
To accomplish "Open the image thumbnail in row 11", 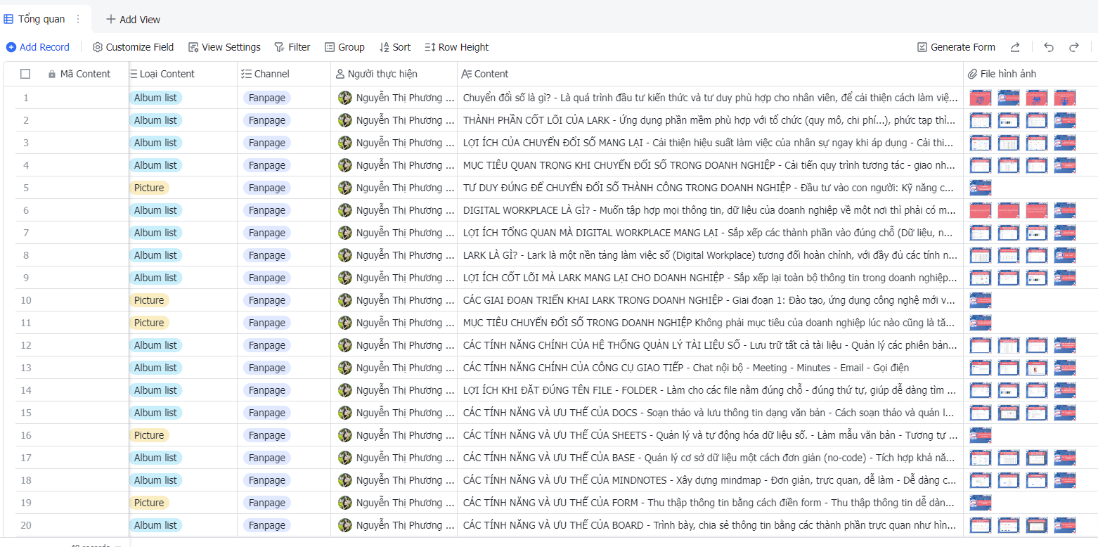I will 981,323.
